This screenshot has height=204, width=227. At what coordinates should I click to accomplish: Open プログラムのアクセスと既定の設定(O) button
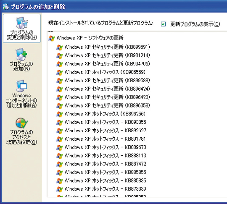point(21,131)
